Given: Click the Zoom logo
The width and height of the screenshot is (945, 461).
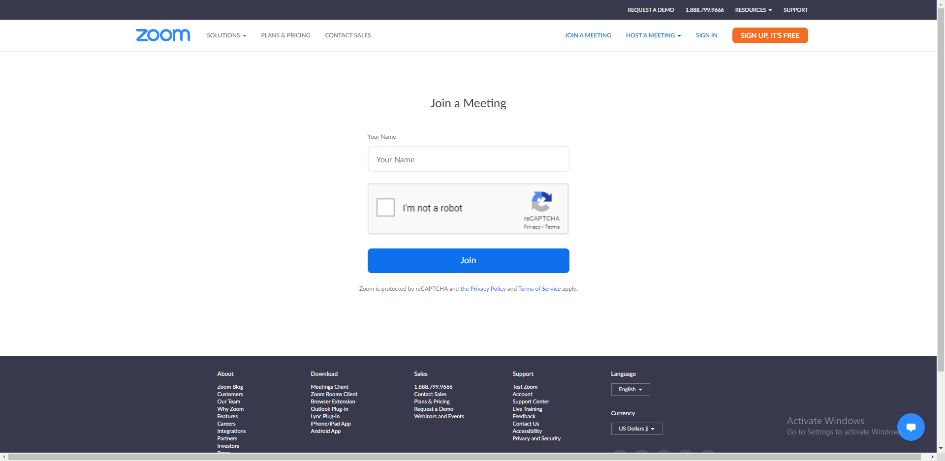Looking at the screenshot, I should pos(163,35).
